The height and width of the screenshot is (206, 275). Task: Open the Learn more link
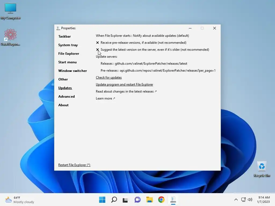tap(105, 98)
